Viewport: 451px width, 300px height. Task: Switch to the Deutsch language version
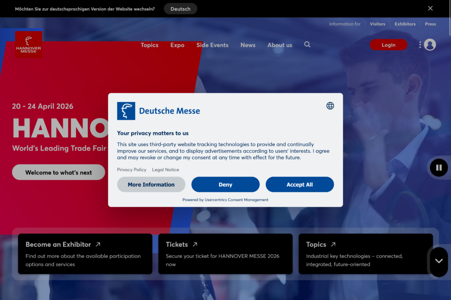[181, 9]
